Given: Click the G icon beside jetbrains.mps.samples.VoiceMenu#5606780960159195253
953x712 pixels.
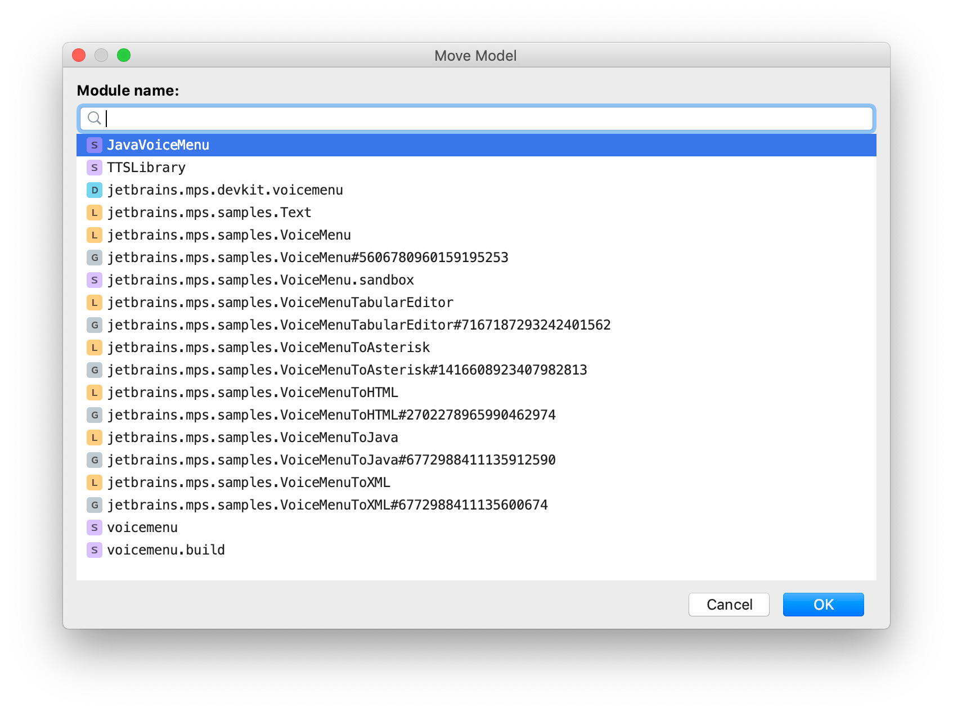Looking at the screenshot, I should pos(94,257).
